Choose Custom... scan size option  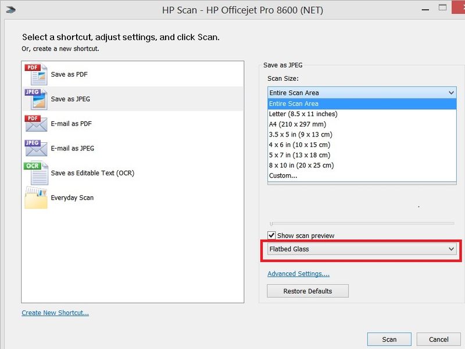(362, 176)
